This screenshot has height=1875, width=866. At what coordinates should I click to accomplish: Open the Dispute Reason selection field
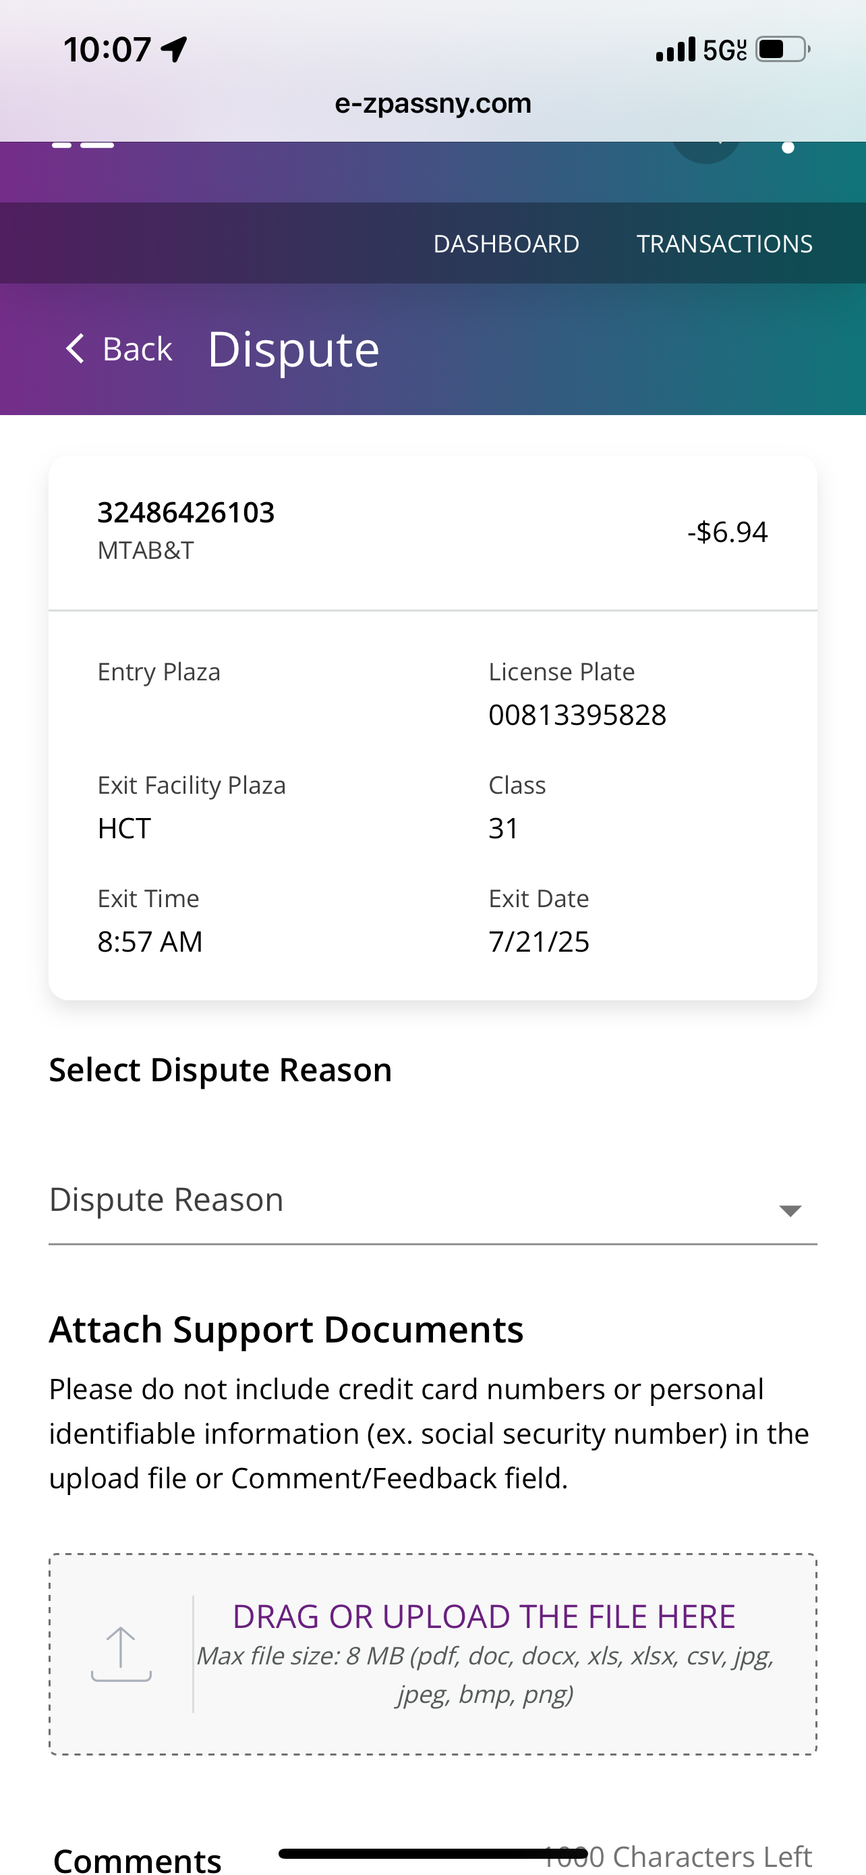click(x=407, y=1200)
